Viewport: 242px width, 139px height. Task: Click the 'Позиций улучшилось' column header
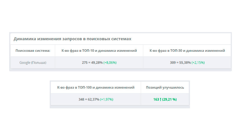[165, 87]
